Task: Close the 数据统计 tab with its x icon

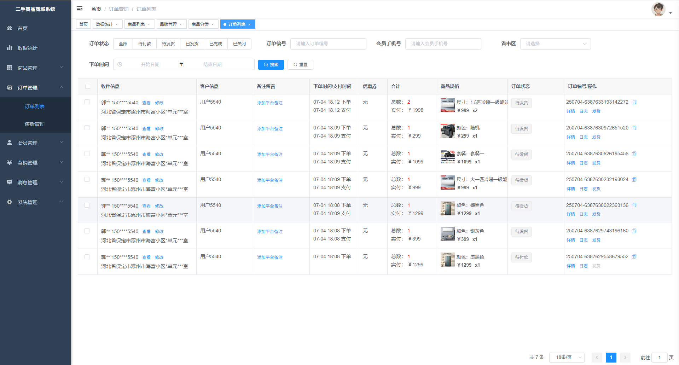Action: pos(117,24)
